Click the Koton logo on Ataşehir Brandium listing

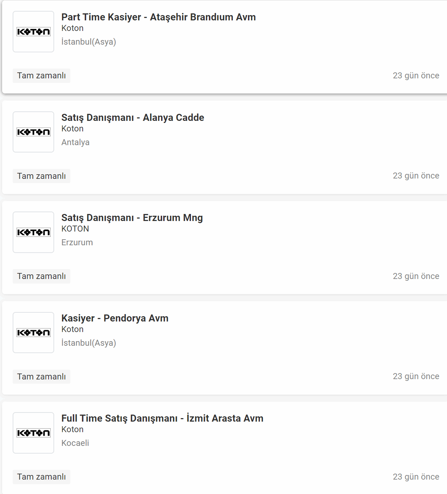coord(33,32)
